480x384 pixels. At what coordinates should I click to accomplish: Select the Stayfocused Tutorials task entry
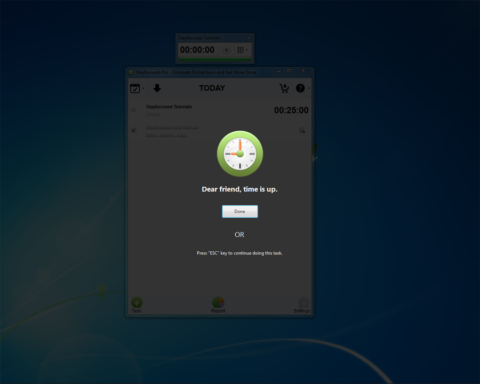(x=169, y=107)
